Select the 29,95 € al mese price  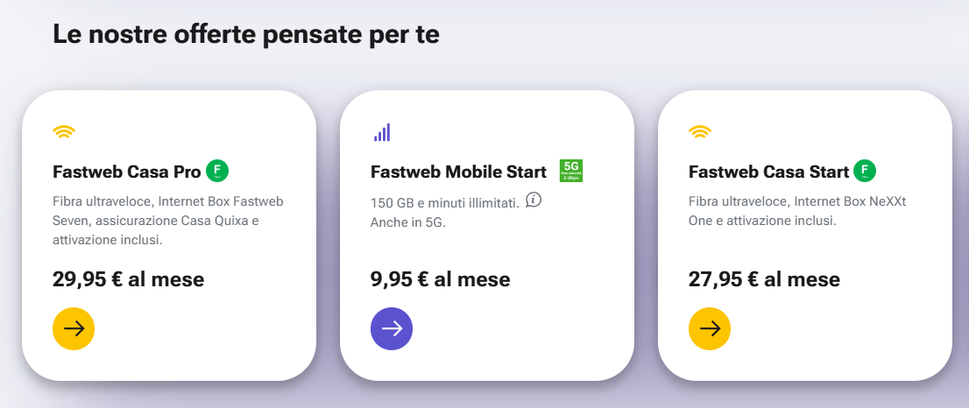[x=128, y=280]
